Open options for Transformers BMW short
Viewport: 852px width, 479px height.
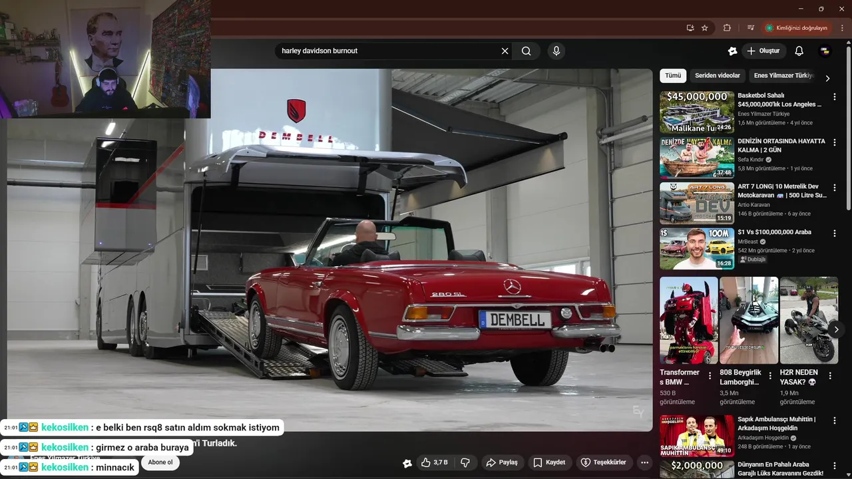[710, 376]
